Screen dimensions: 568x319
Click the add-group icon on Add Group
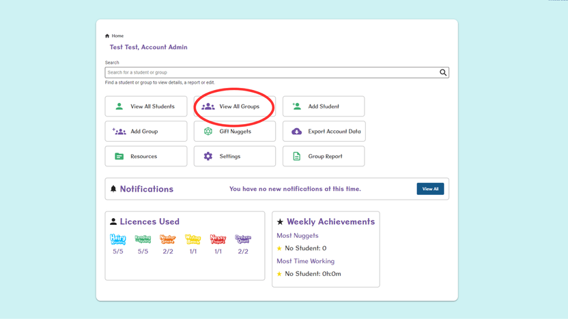pos(119,132)
